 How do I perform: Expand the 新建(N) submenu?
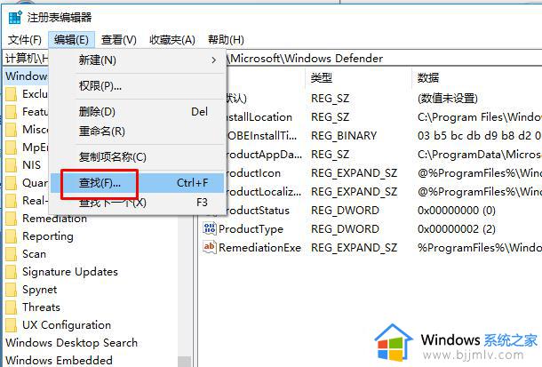coord(139,60)
